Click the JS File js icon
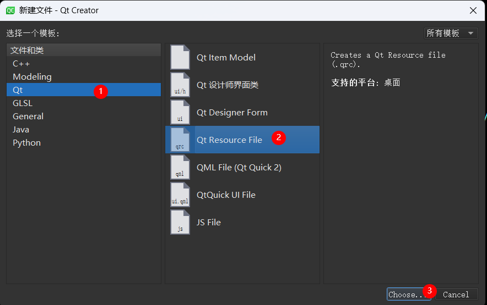Viewport: 487px width, 305px height. pyautogui.click(x=180, y=222)
